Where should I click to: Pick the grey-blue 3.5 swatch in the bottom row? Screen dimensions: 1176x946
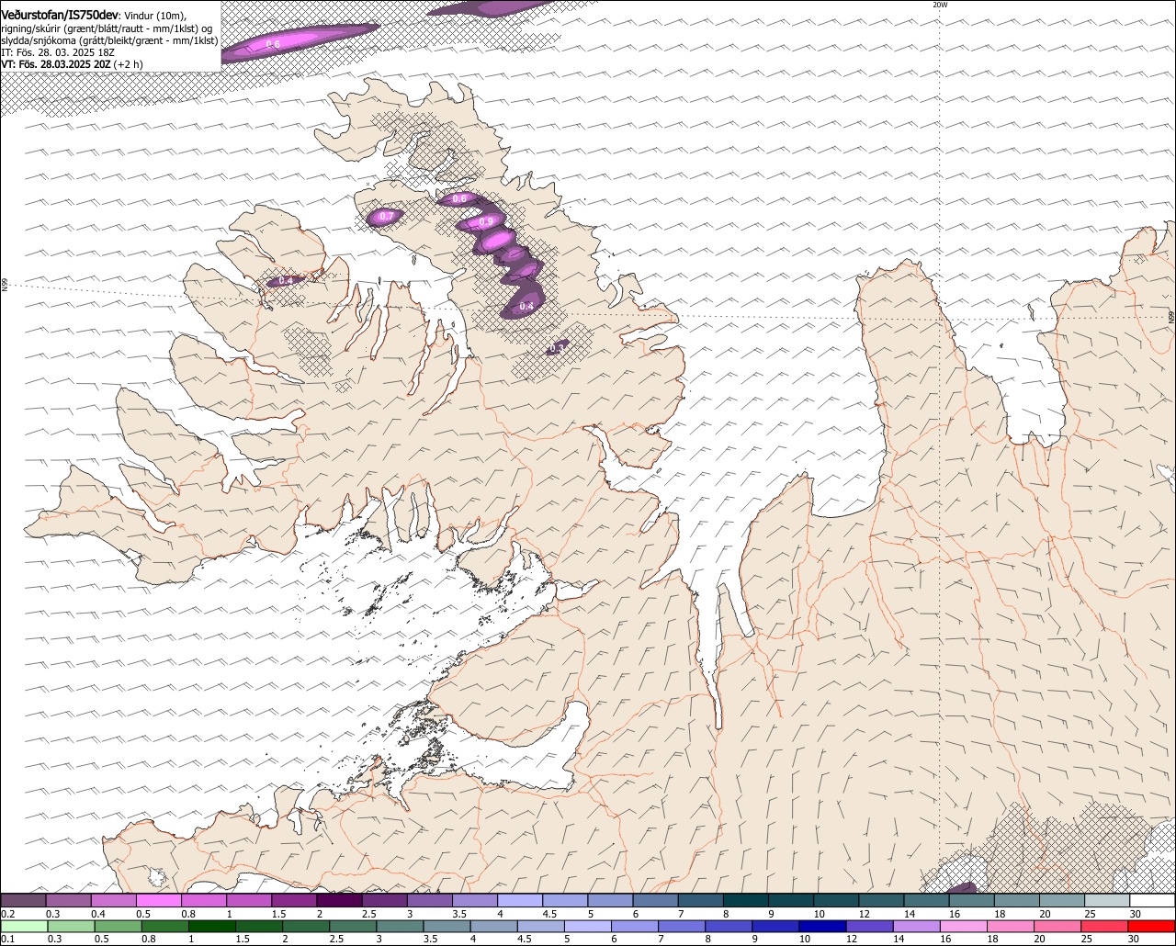(447, 926)
